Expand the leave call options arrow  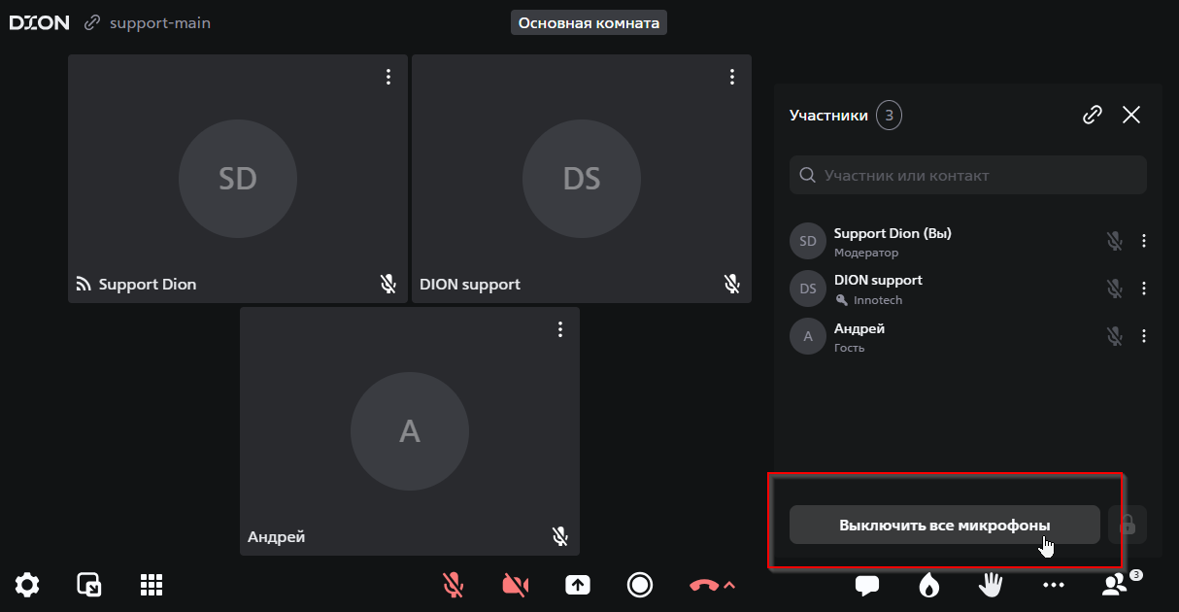pyautogui.click(x=730, y=585)
